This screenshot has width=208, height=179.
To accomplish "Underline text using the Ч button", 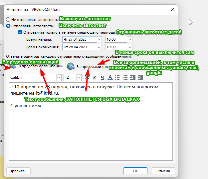I will click(102, 78).
